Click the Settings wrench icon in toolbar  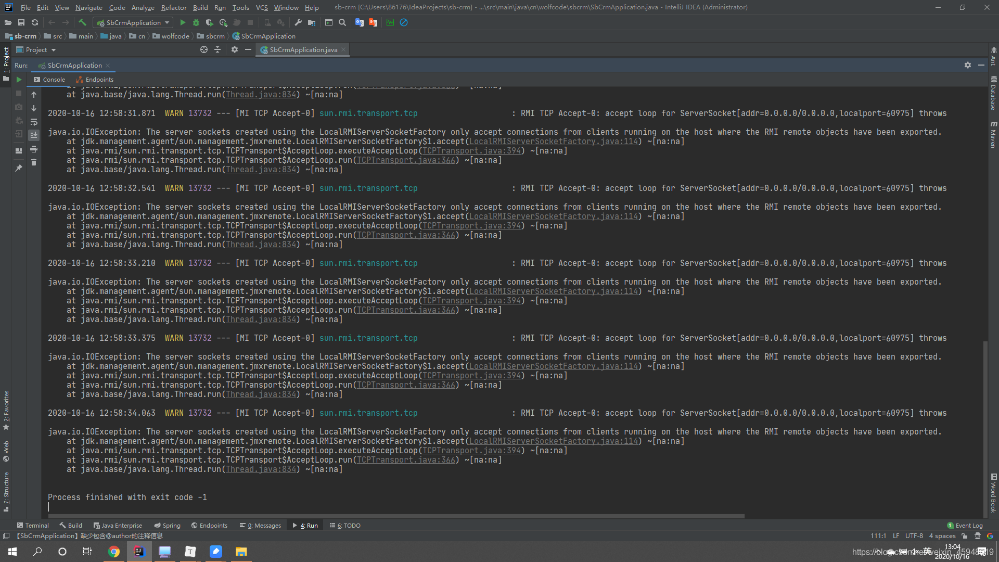pos(298,22)
